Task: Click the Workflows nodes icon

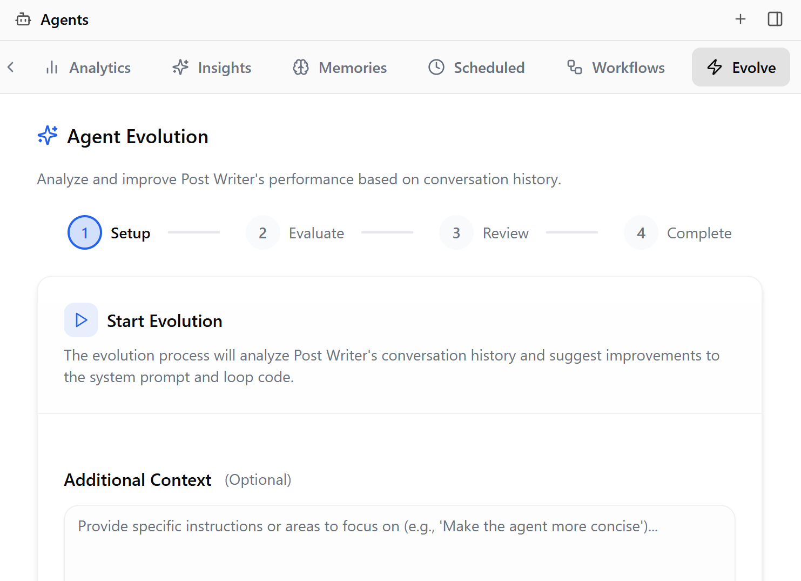Action: point(575,68)
